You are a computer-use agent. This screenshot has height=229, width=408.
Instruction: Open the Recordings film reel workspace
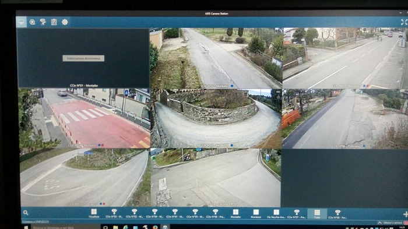tap(32, 22)
